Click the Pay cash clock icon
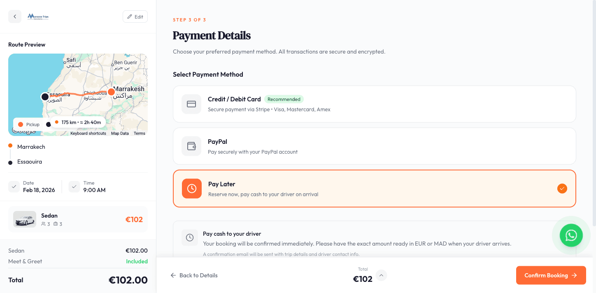This screenshot has height=293, width=596. pyautogui.click(x=190, y=237)
